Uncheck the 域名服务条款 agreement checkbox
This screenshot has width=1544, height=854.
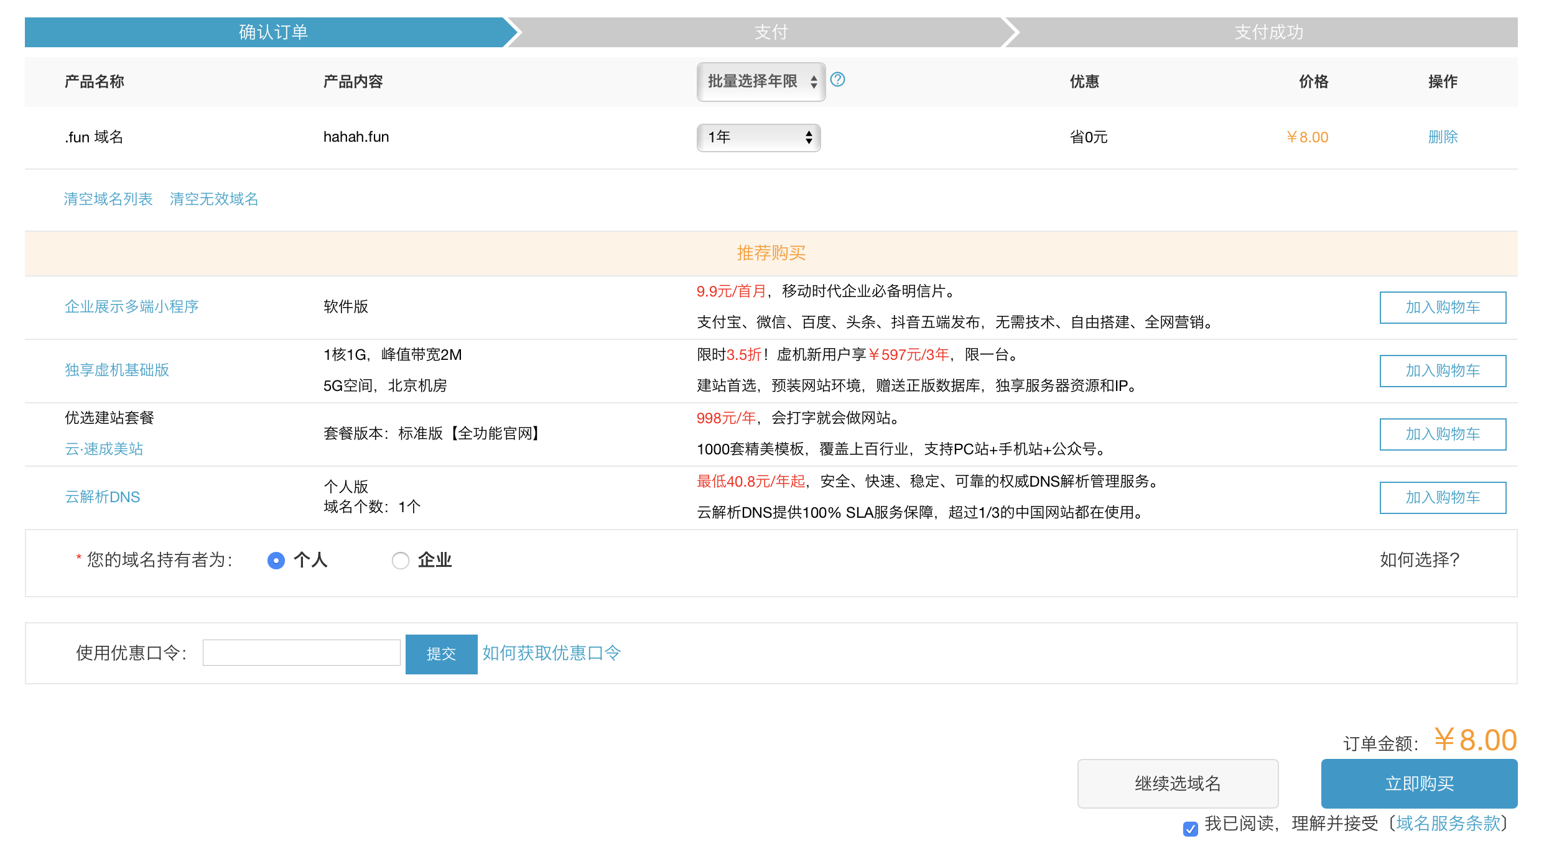[x=1190, y=829]
